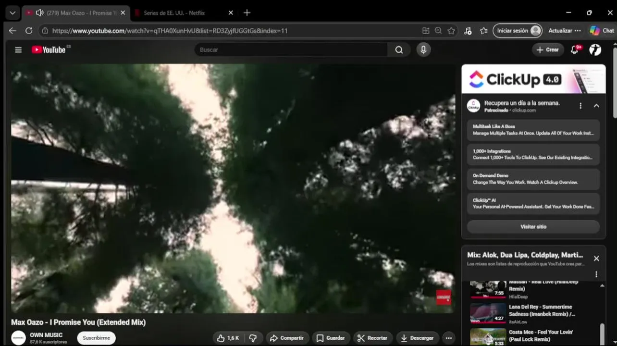Image resolution: width=617 pixels, height=346 pixels.
Task: Play the HilalDeep Real Love remix thumbnail
Action: point(488,289)
